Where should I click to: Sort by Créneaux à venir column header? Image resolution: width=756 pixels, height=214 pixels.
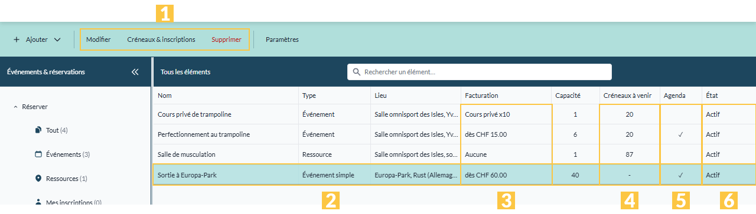(629, 96)
